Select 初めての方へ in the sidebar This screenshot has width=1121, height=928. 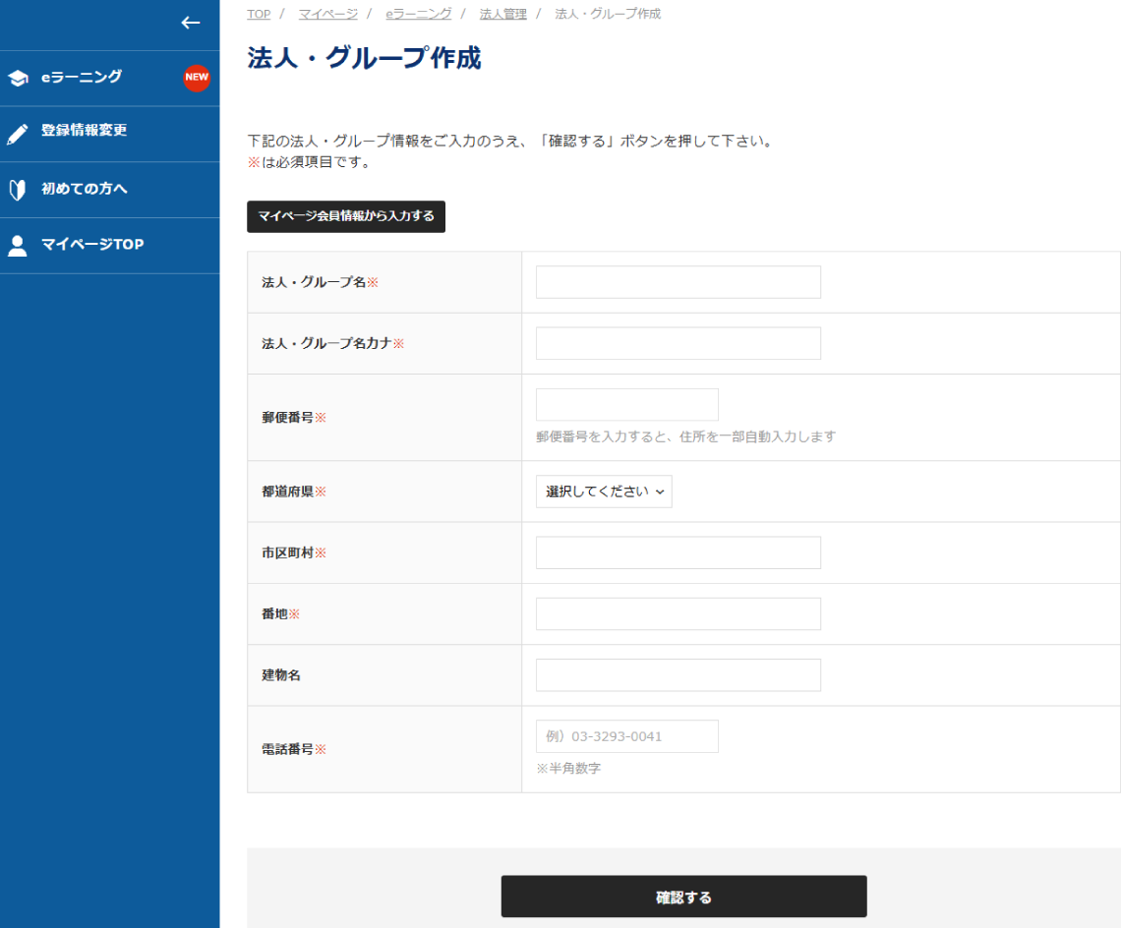[85, 189]
